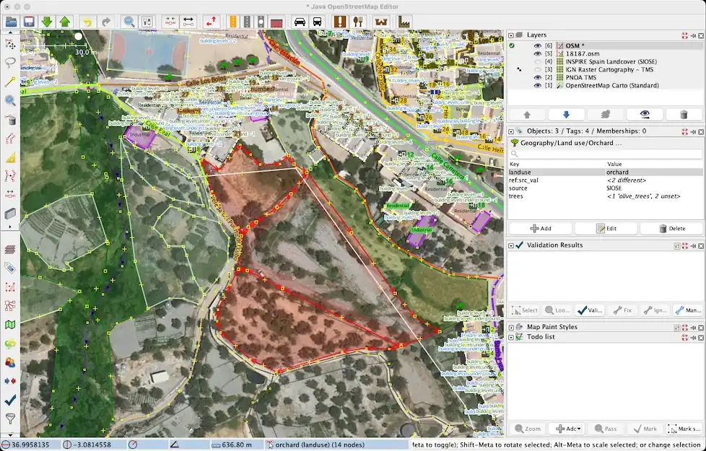Click the trash icon in Layers panel
The image size is (706, 451).
click(x=683, y=114)
